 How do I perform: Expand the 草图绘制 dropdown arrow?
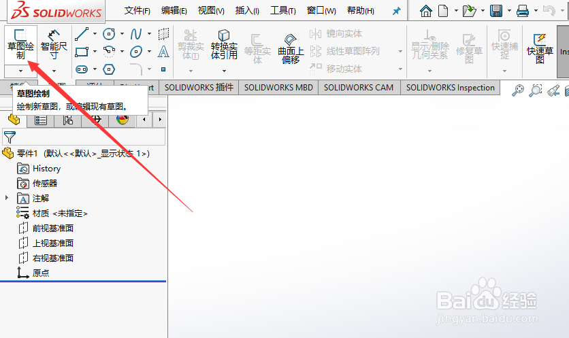[x=20, y=71]
